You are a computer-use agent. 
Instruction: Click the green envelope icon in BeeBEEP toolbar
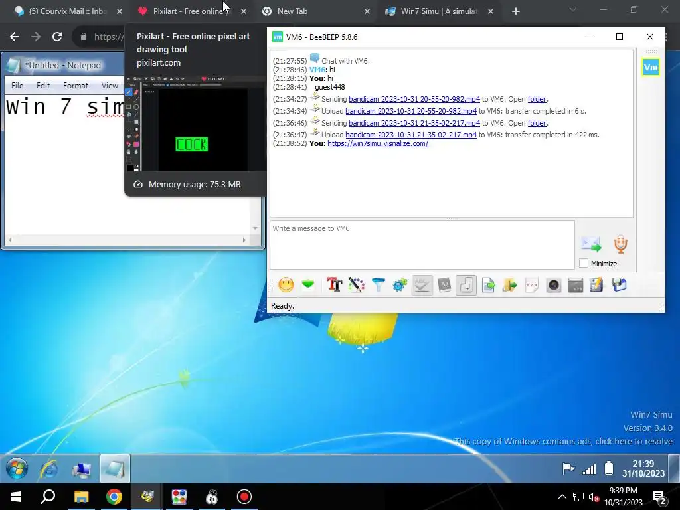[308, 285]
